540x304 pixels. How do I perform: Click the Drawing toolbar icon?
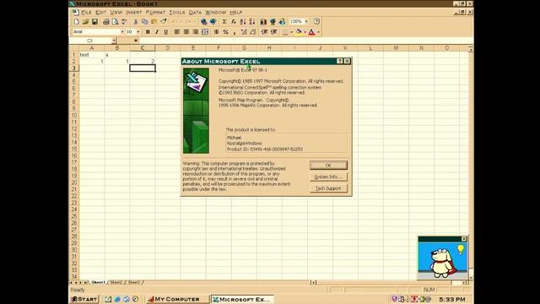coord(282,22)
